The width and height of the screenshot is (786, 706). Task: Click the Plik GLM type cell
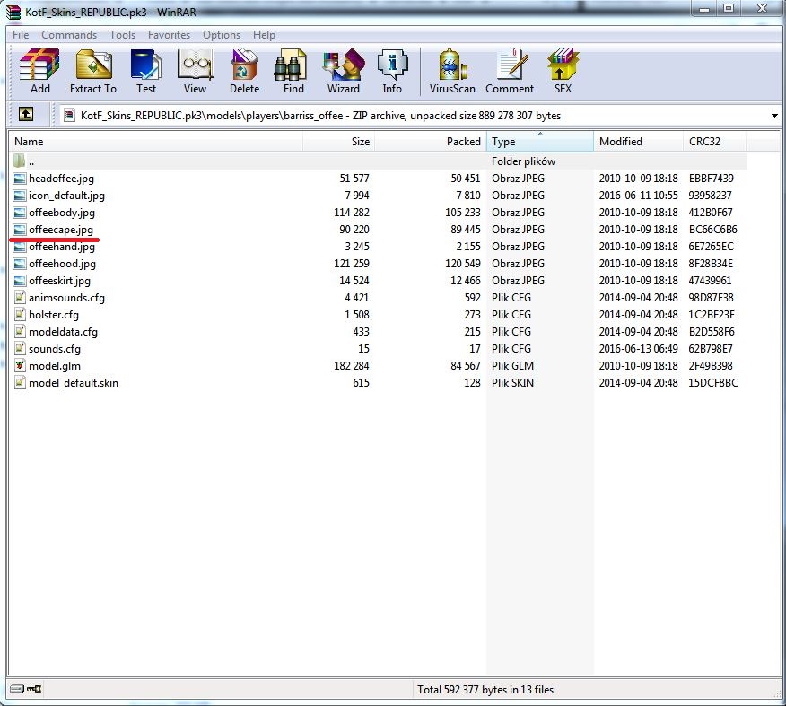point(512,366)
